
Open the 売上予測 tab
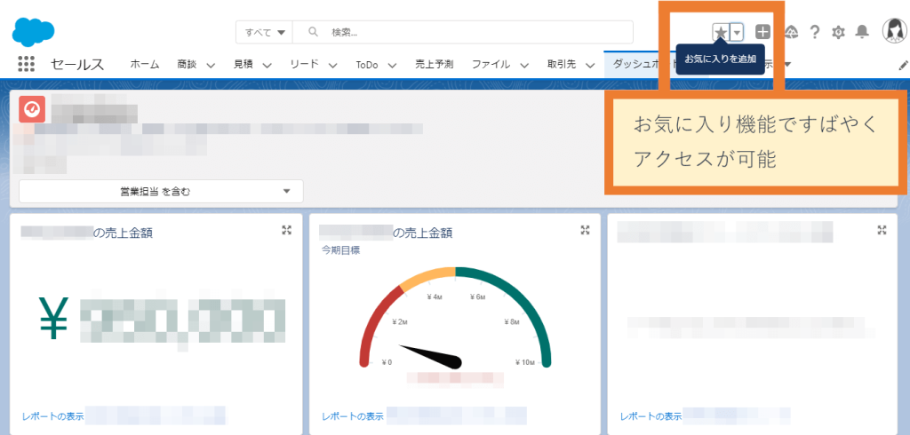pyautogui.click(x=434, y=65)
